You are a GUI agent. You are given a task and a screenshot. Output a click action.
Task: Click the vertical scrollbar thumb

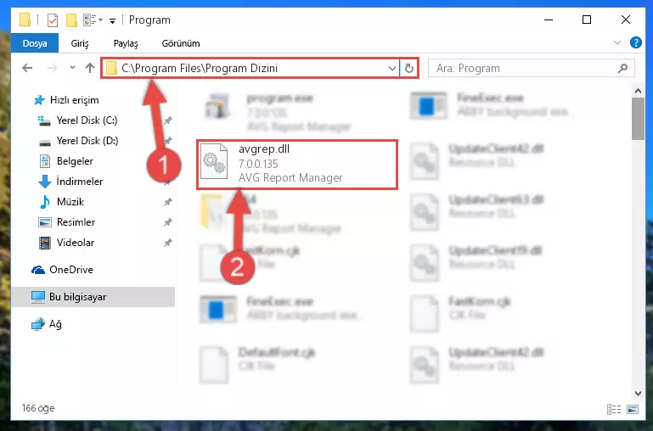coord(638,119)
